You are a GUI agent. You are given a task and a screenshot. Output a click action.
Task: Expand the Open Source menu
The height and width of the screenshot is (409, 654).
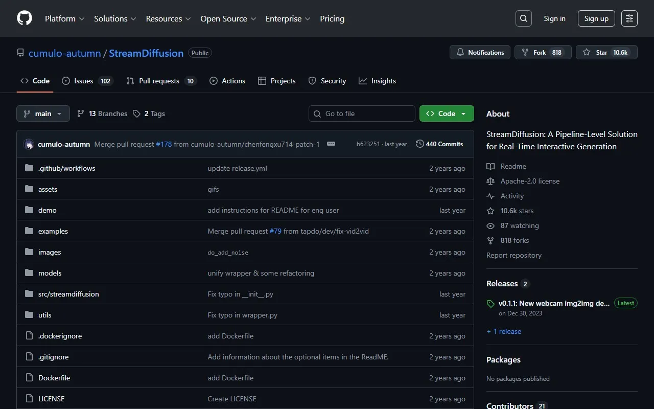pyautogui.click(x=228, y=18)
